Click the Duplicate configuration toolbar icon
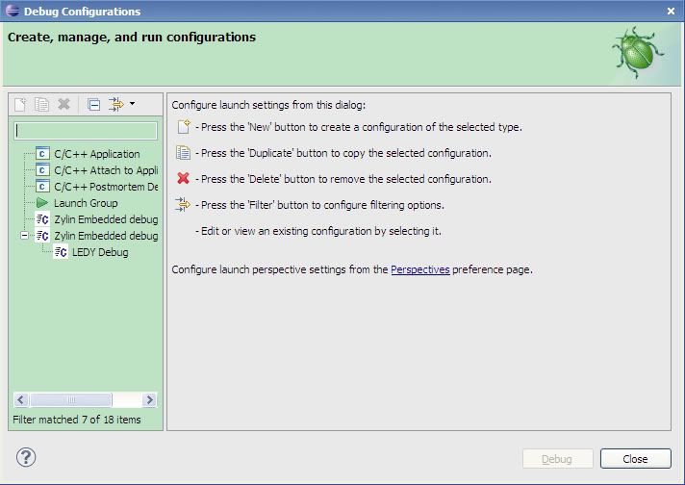685x485 pixels. (x=42, y=105)
